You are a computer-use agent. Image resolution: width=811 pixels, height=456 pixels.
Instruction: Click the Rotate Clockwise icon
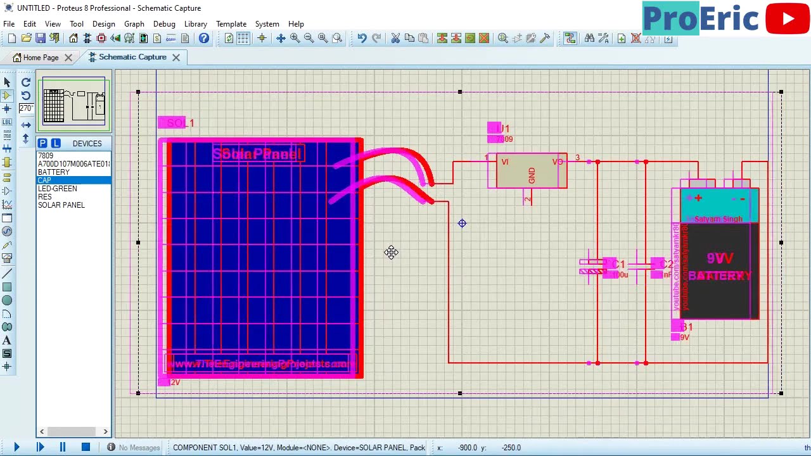(x=26, y=82)
